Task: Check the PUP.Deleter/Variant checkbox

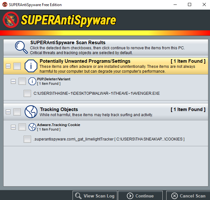Action: point(22,81)
